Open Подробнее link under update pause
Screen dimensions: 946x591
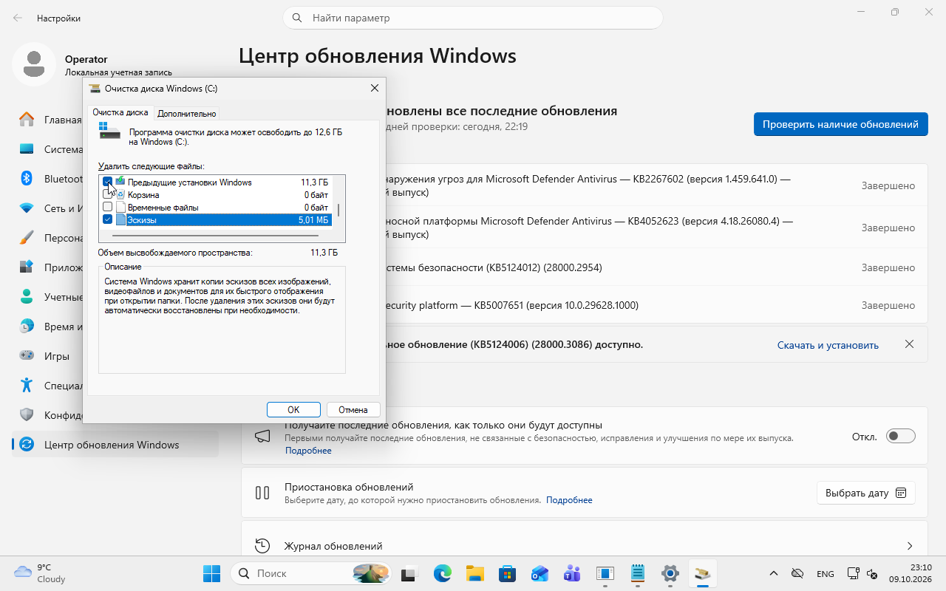point(569,500)
